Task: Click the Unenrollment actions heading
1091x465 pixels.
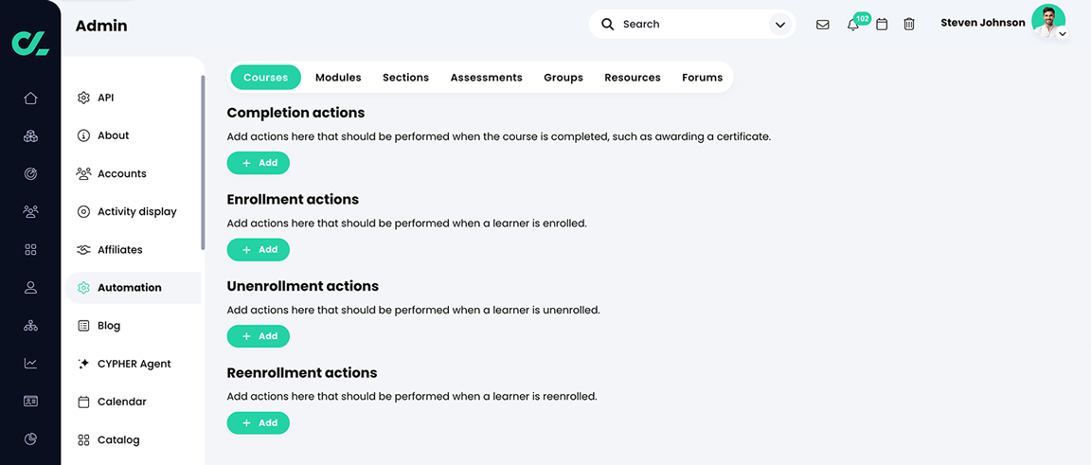Action: (x=303, y=286)
